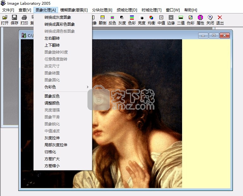This screenshot has height=196, width=243.
Task: Select 左右翻转 from the menu
Action: coord(63,38)
